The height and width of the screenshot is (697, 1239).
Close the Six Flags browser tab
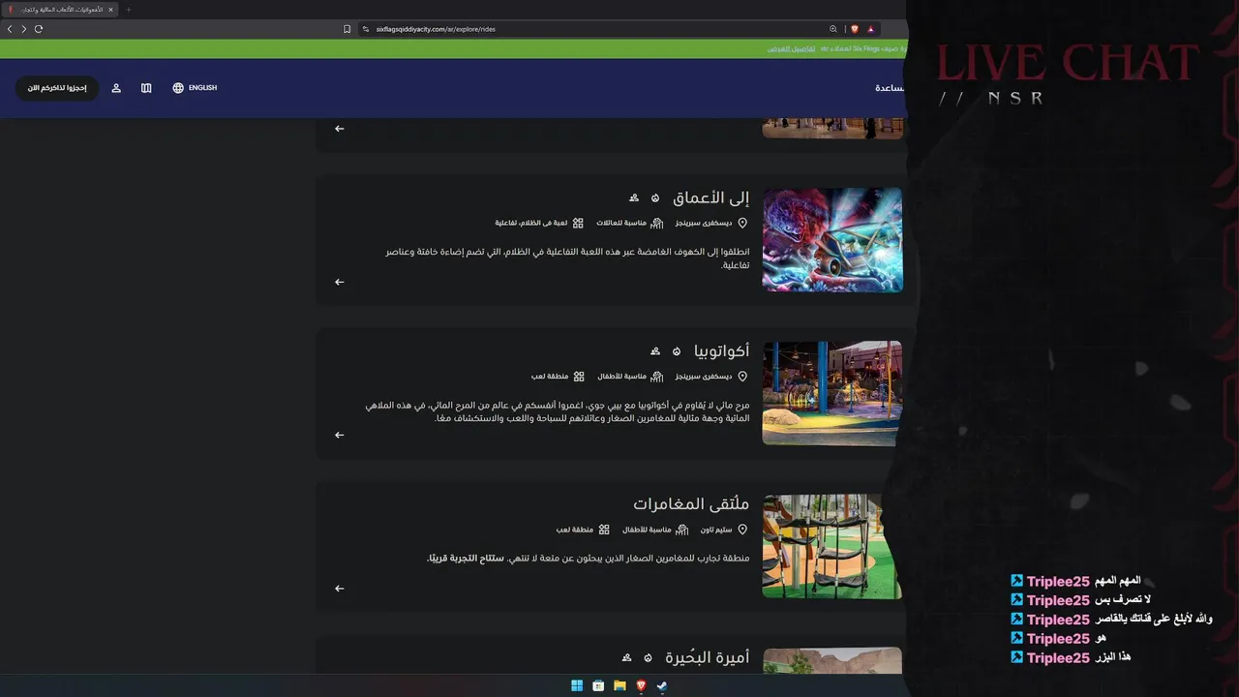(x=110, y=10)
